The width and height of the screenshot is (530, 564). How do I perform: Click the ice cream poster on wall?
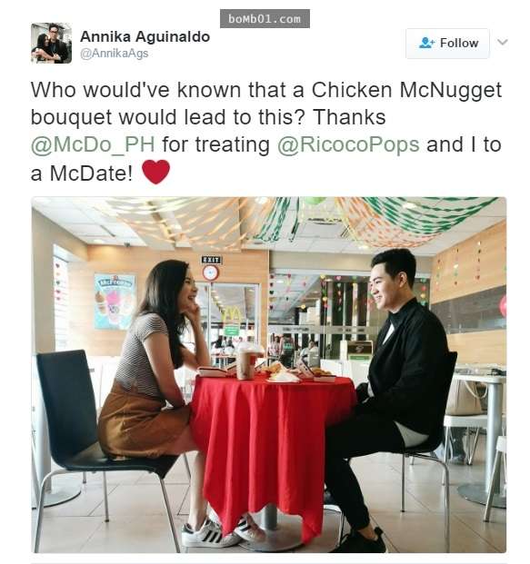point(115,302)
